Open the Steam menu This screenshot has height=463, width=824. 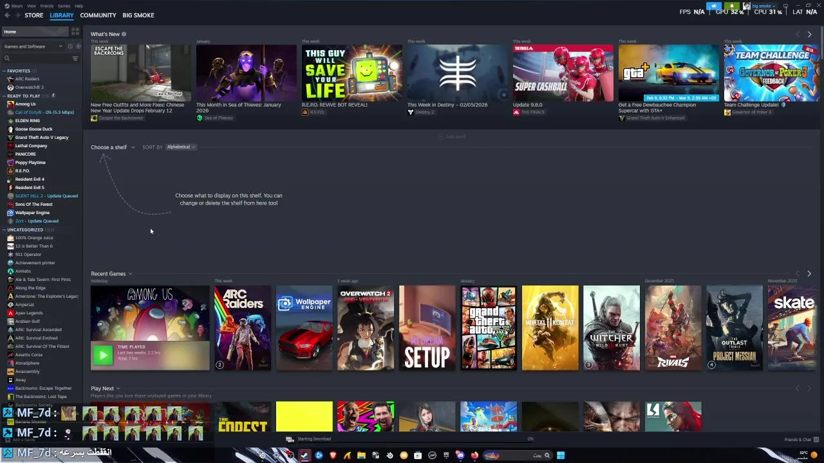click(16, 6)
